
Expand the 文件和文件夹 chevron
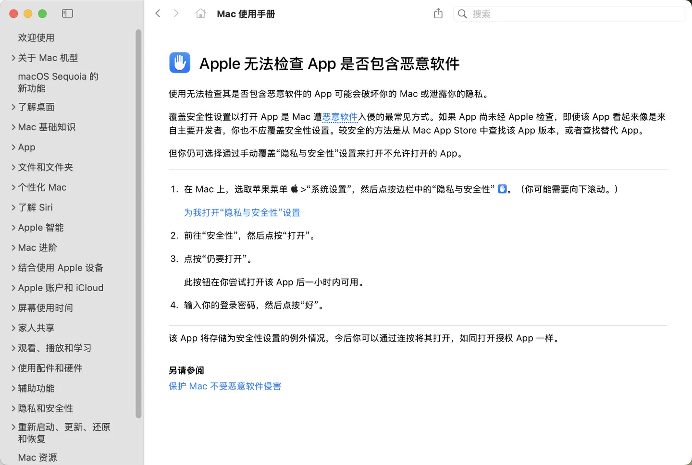click(x=13, y=167)
